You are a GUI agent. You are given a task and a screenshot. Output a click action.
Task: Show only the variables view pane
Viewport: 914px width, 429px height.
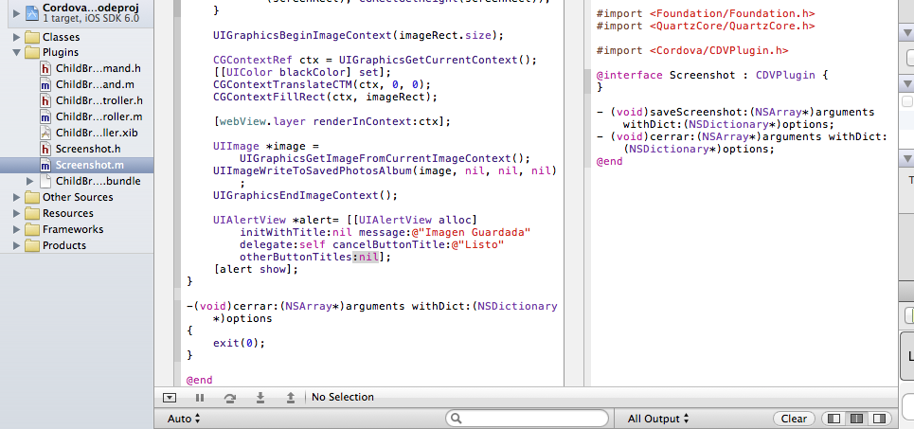[834, 419]
